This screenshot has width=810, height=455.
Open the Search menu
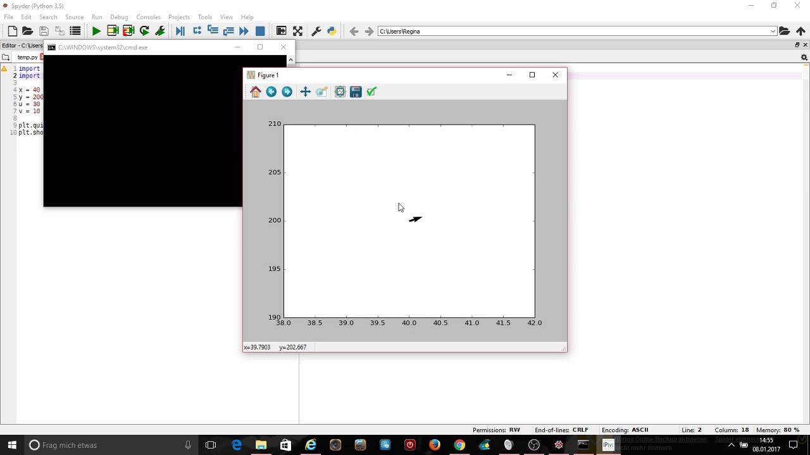pos(48,17)
